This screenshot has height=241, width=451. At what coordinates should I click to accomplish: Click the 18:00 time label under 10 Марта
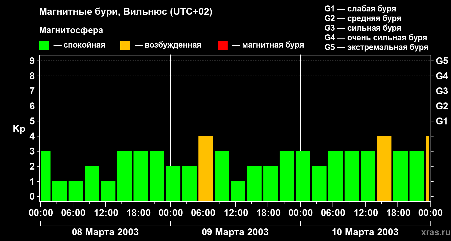tap(398, 213)
